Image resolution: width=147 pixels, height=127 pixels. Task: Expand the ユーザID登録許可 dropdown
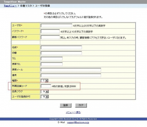click(45, 97)
